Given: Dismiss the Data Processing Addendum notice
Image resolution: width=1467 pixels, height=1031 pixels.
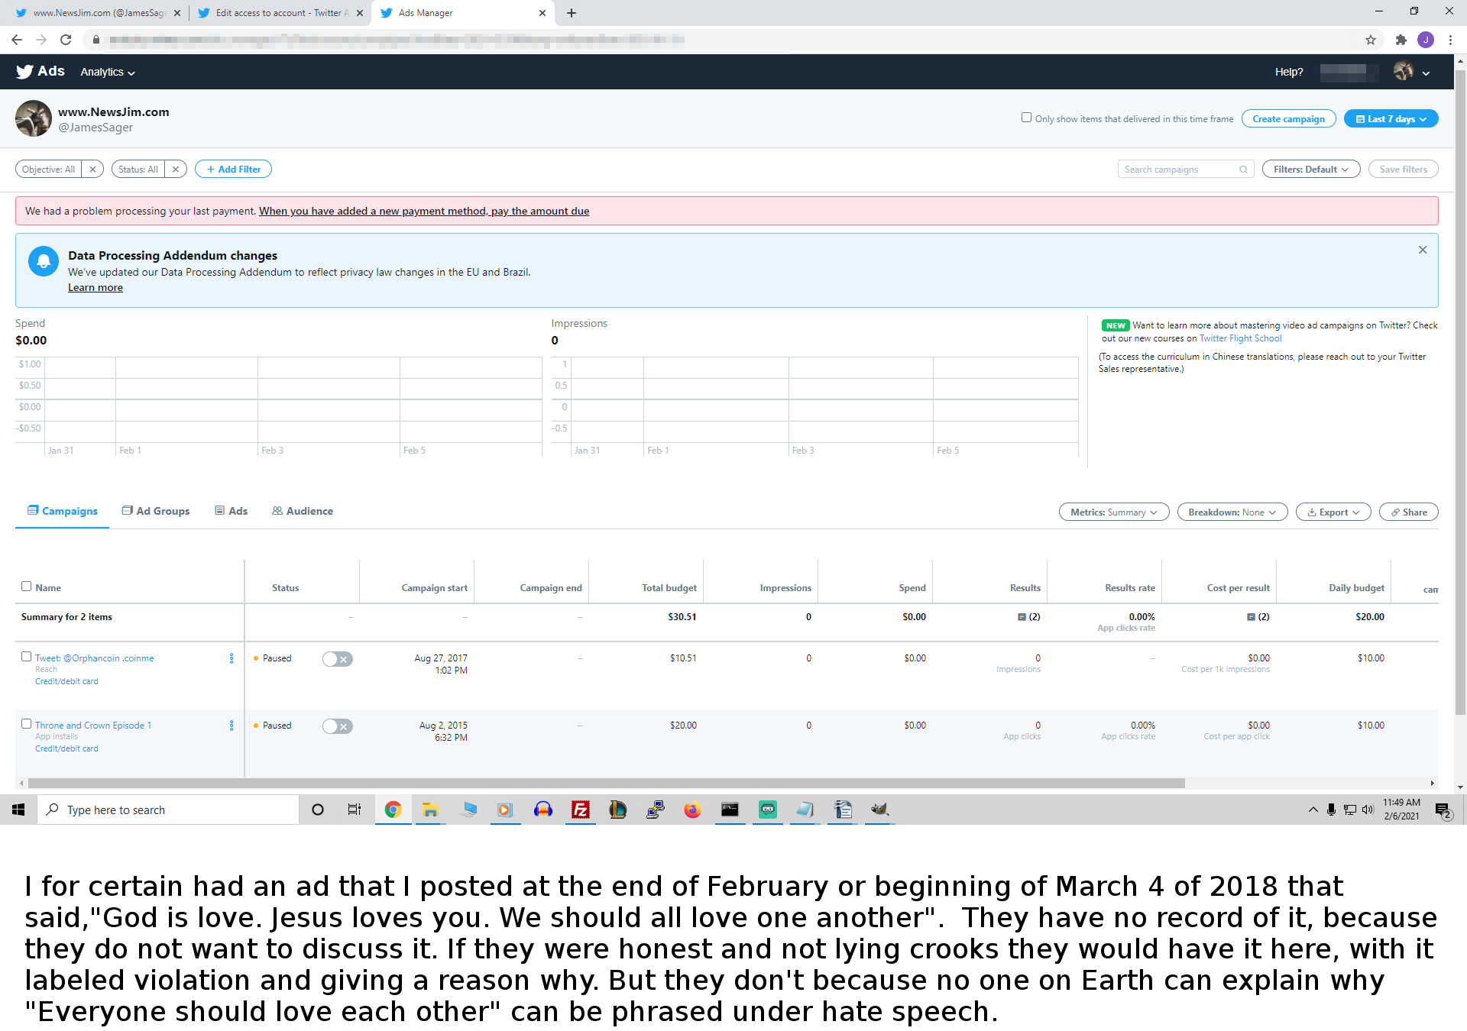Looking at the screenshot, I should tap(1423, 250).
